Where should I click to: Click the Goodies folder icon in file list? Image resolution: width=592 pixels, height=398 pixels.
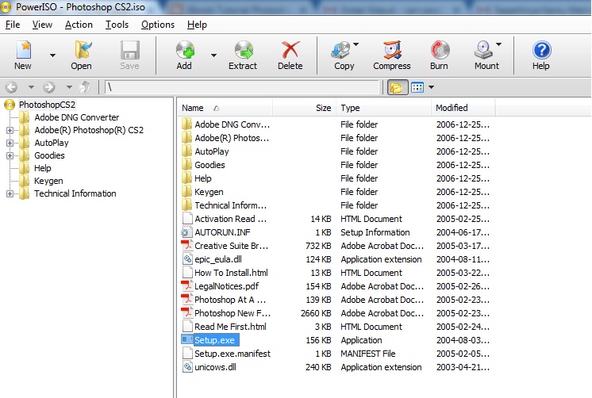pos(187,164)
